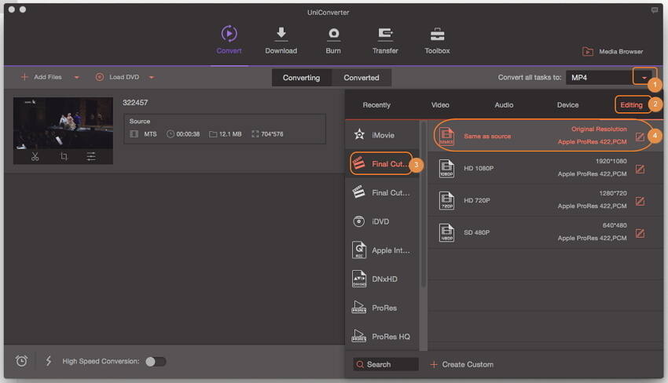Open the feedback chat icon in title bar

tap(655, 10)
